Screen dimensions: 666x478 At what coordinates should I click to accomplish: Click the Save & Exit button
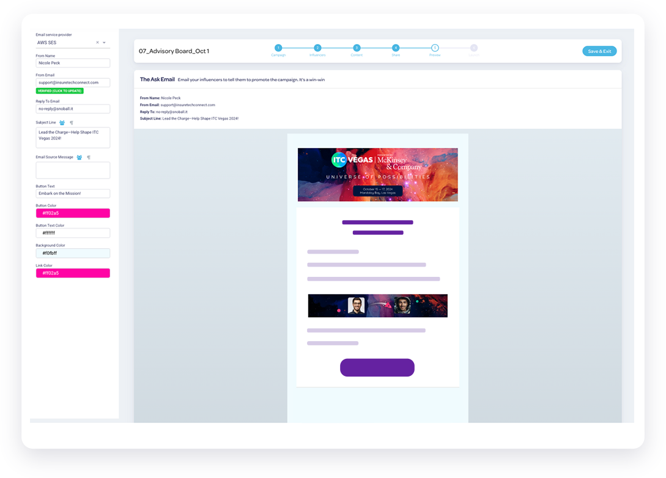[x=599, y=51]
